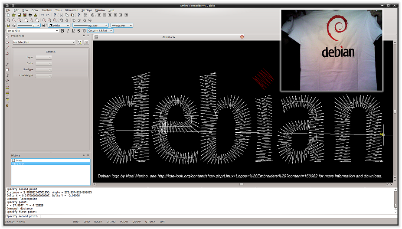The height and width of the screenshot is (229, 402).
Task: Select the Circle draw tool
Action: [x=7, y=37]
